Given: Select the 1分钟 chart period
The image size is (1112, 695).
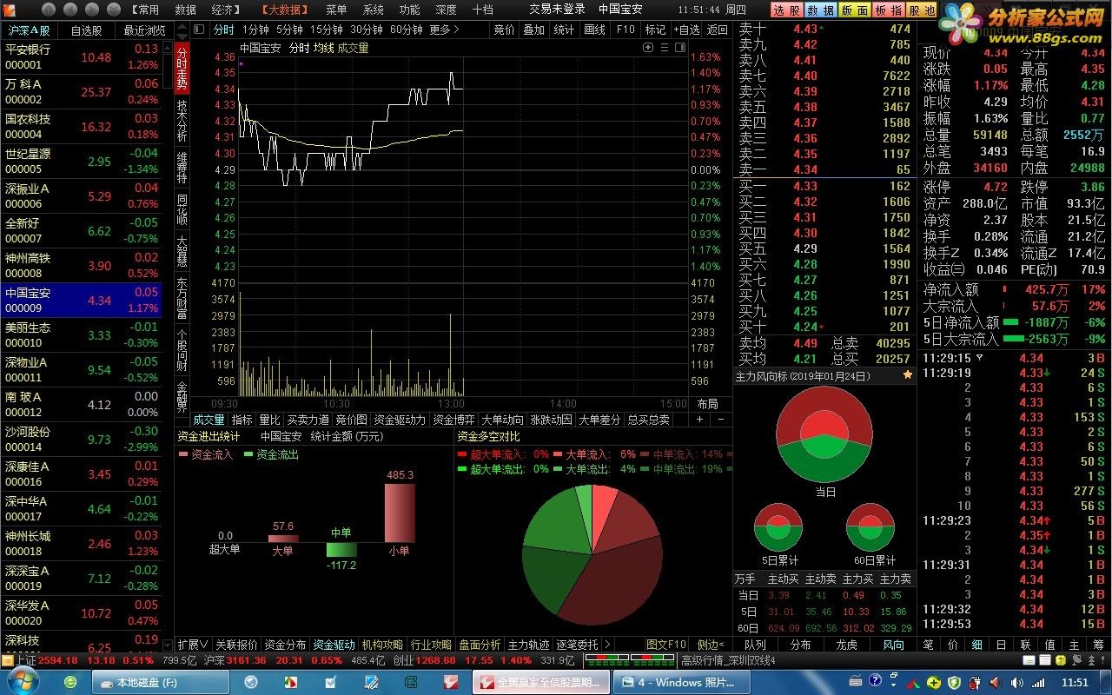Looking at the screenshot, I should 254,30.
